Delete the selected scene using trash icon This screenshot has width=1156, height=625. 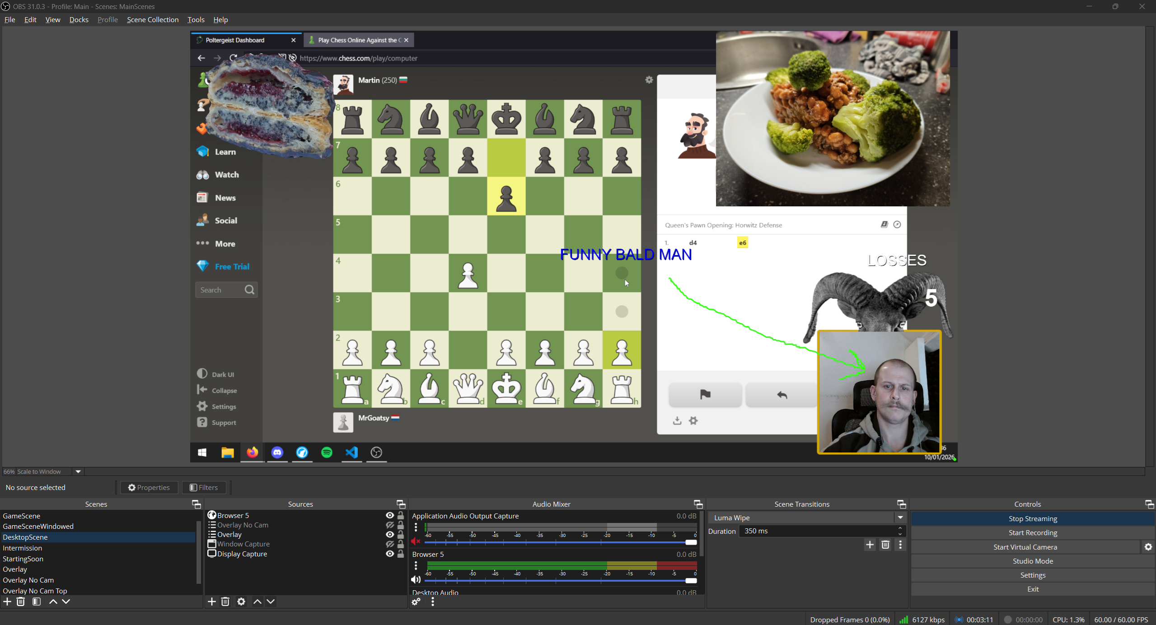(20, 602)
